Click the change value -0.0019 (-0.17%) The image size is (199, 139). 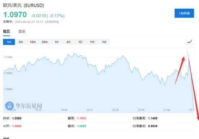tap(48, 16)
